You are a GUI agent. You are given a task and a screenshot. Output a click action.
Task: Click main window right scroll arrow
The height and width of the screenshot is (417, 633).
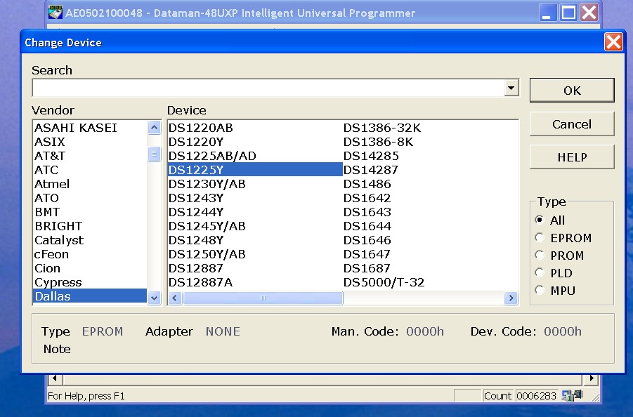[x=591, y=378]
